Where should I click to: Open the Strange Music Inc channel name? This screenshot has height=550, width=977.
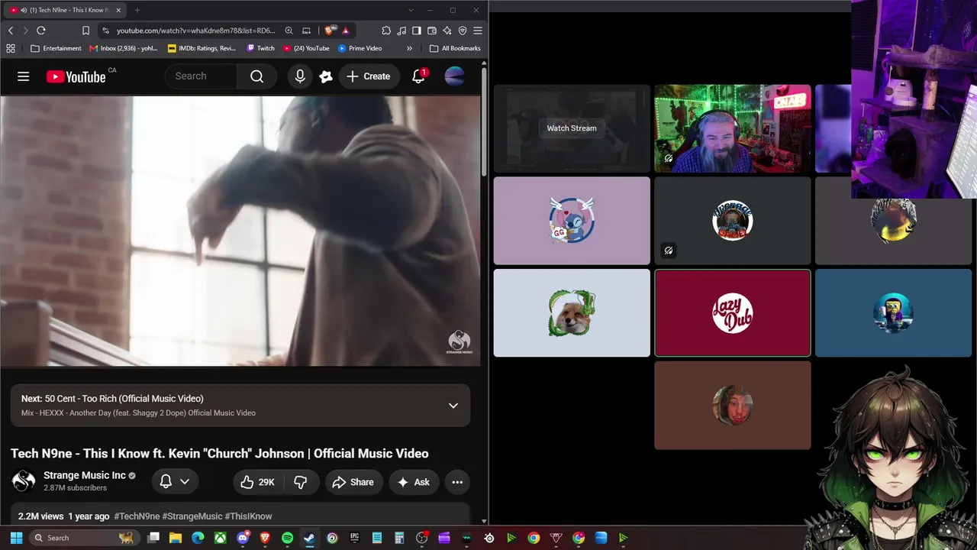[x=85, y=475]
